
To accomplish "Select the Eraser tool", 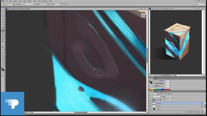I will 3,39.
